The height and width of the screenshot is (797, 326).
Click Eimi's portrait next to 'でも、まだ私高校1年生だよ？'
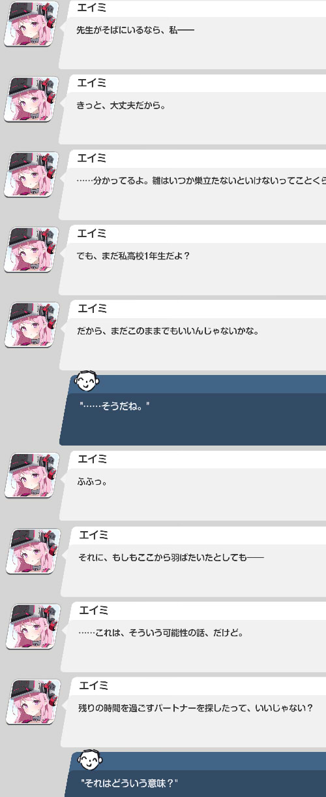(x=31, y=250)
